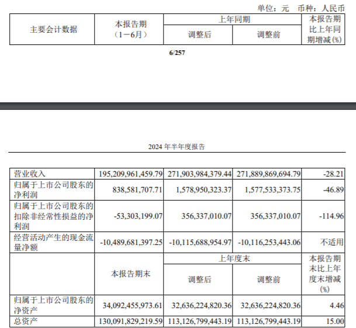The height and width of the screenshot is (328, 356).
Task: Click the 不适用 cell
Action: [331, 243]
